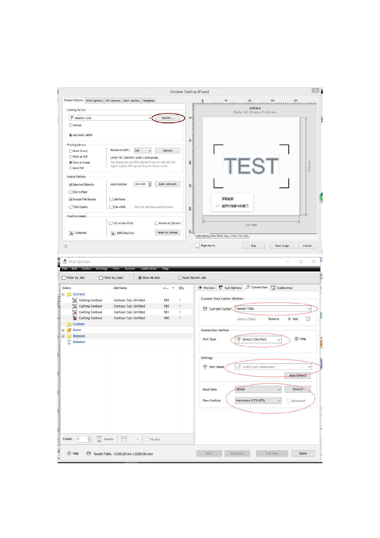This screenshot has width=380, height=538.
Task: Click the Copies input field
Action: (82, 439)
